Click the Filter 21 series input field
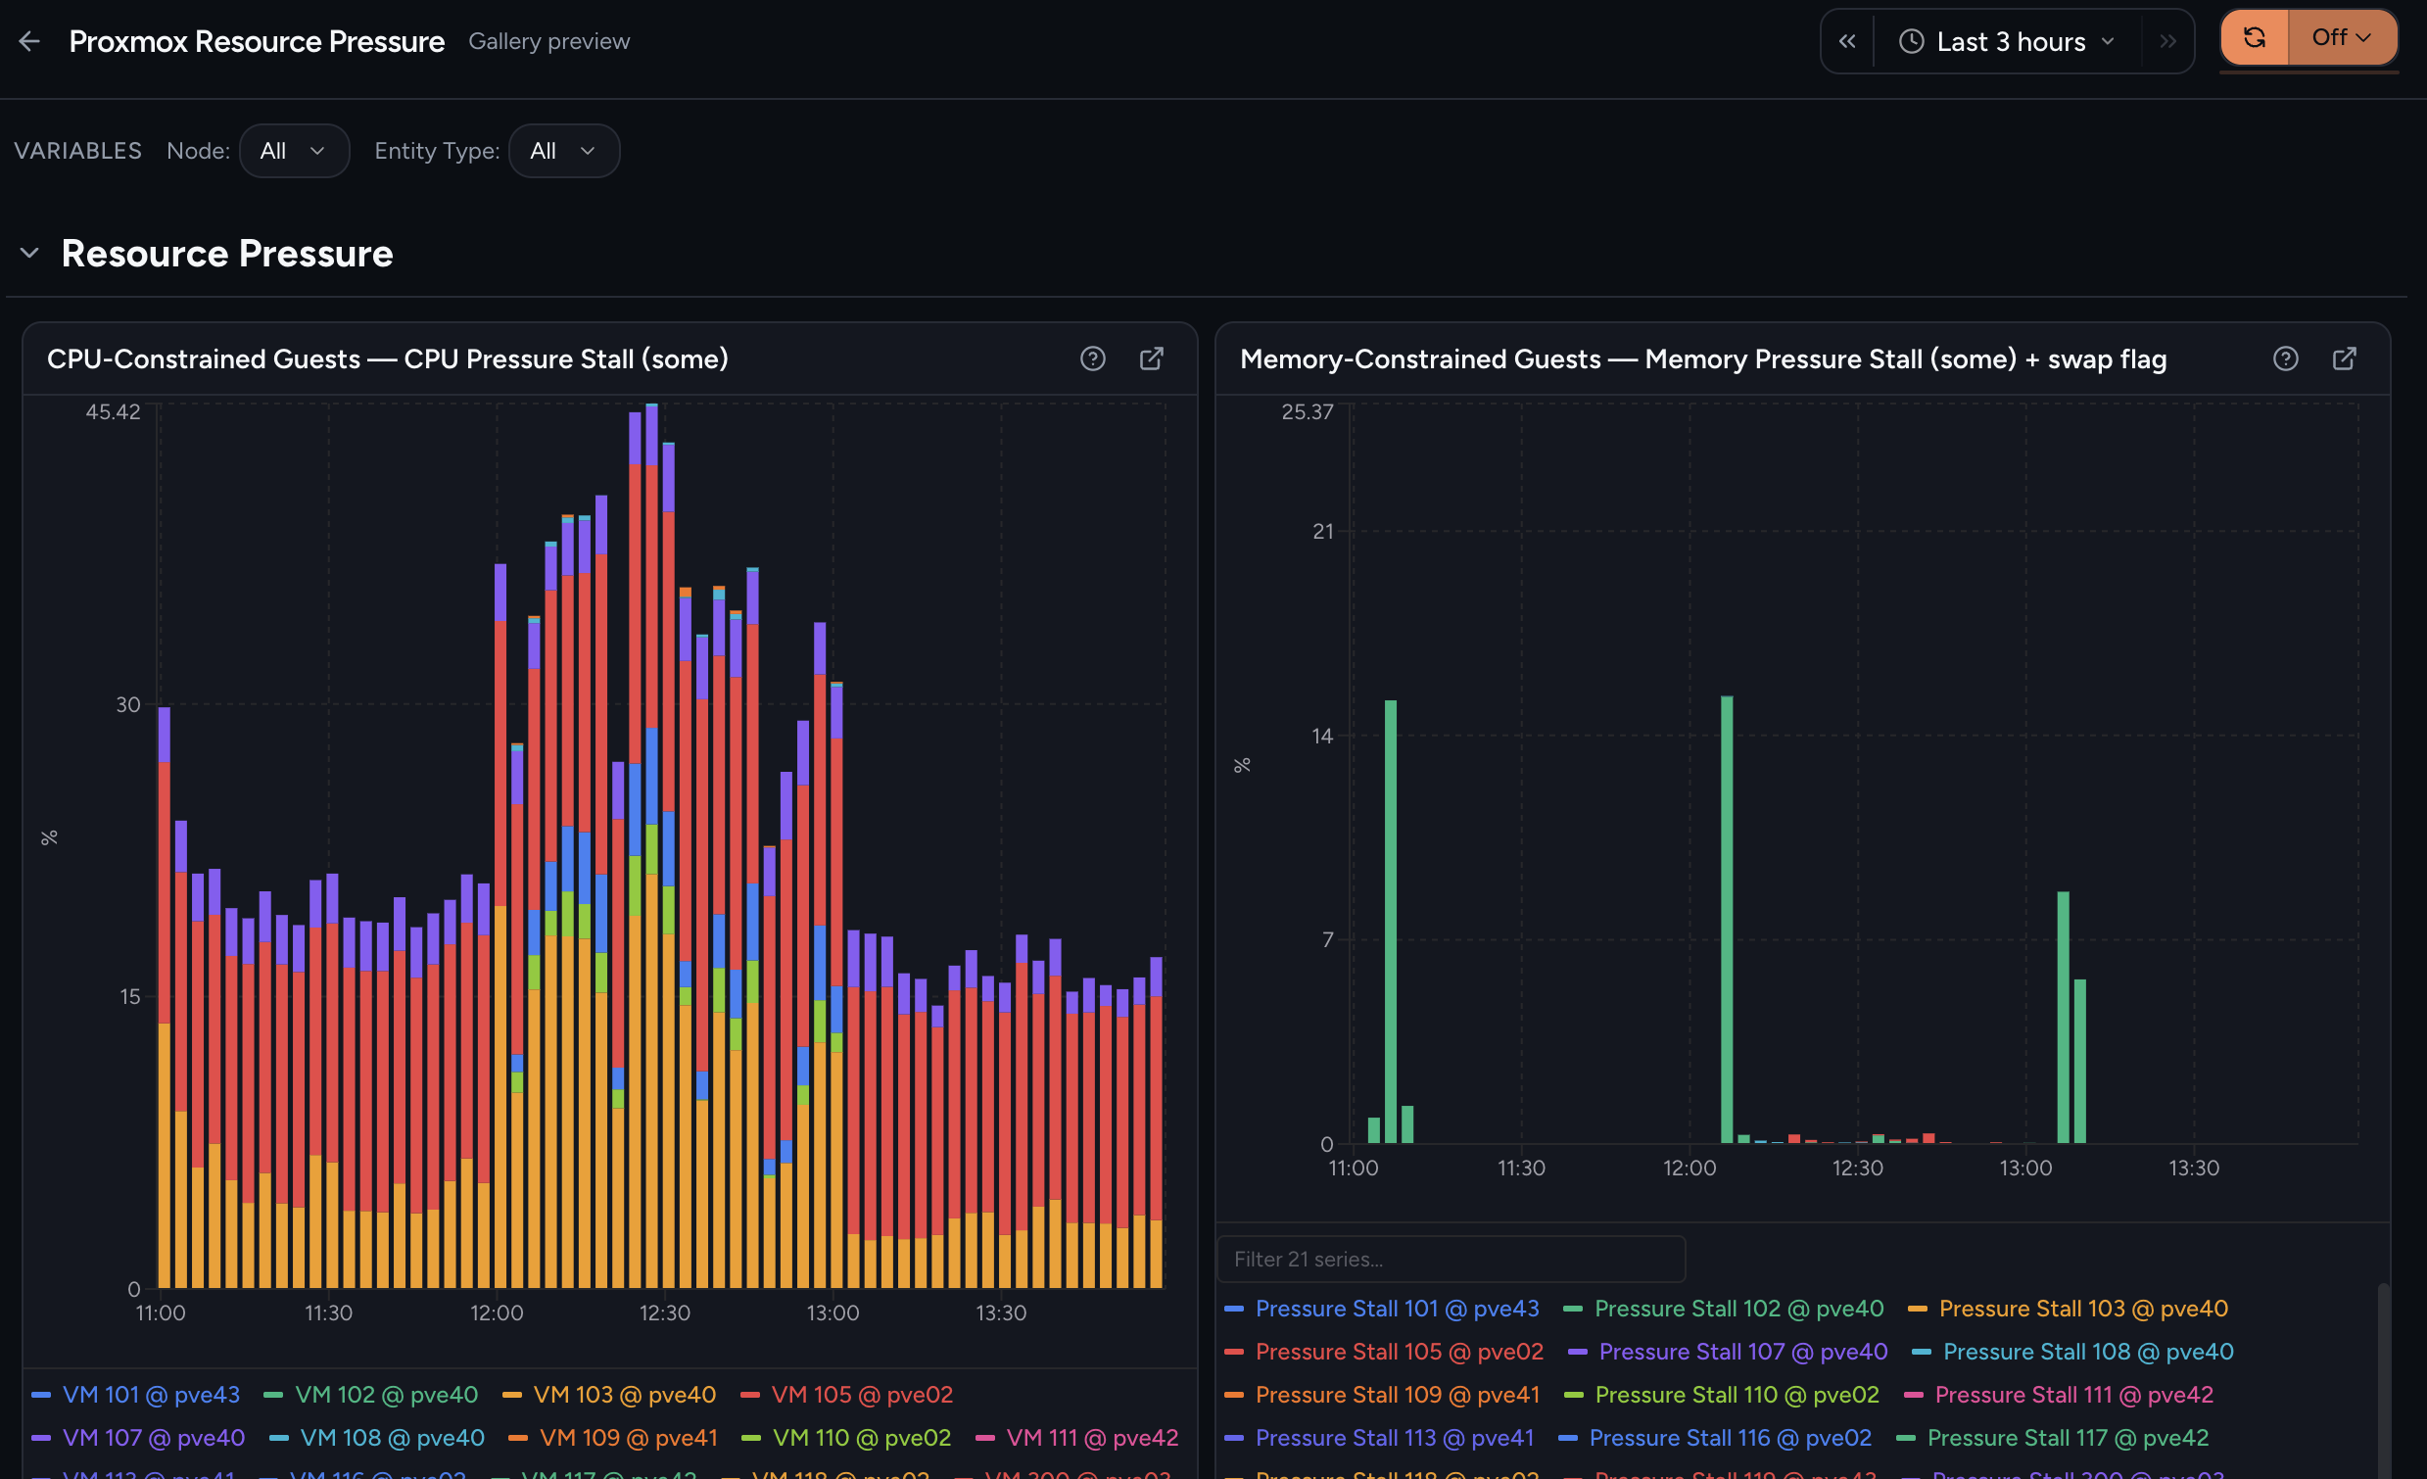 (1451, 1260)
